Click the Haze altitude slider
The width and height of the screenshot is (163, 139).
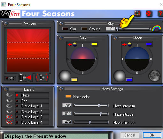pyautogui.click(x=91, y=114)
